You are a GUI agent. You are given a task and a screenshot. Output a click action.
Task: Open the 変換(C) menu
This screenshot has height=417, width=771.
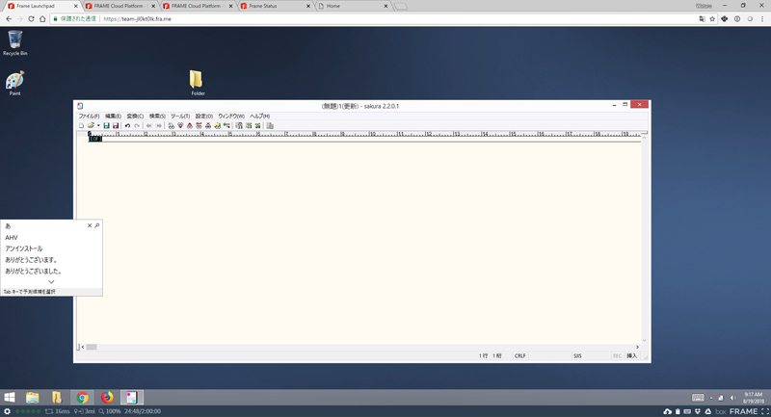pyautogui.click(x=135, y=117)
